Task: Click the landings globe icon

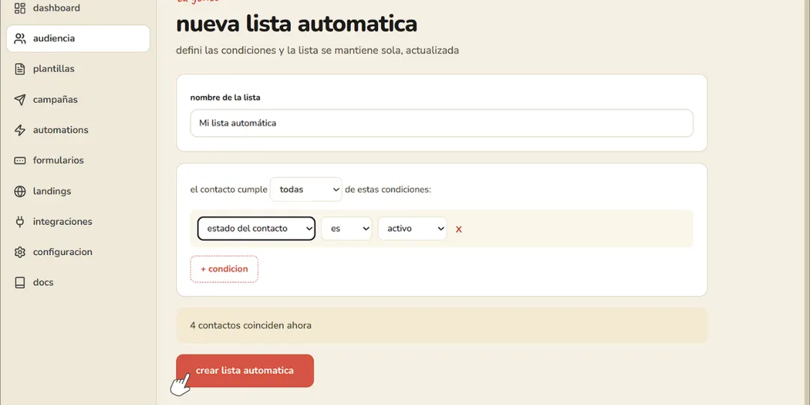Action: coord(19,191)
